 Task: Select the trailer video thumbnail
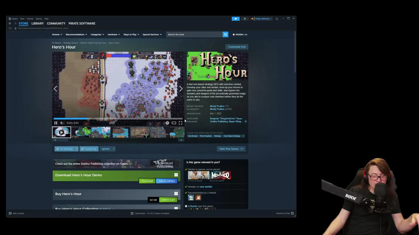(x=62, y=132)
